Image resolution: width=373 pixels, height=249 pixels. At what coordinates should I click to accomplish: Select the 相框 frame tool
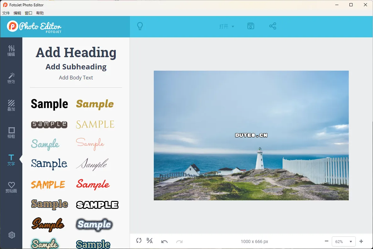(11, 133)
